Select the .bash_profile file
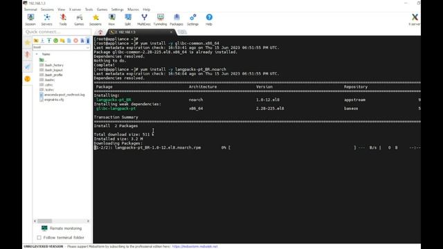The height and width of the screenshot is (249, 443). click(x=51, y=75)
